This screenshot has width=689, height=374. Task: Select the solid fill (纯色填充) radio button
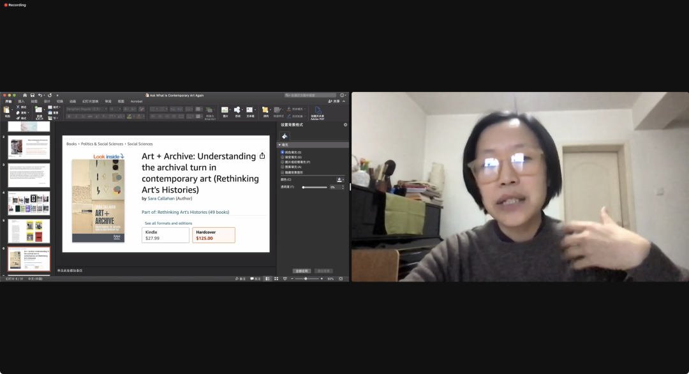click(x=283, y=152)
